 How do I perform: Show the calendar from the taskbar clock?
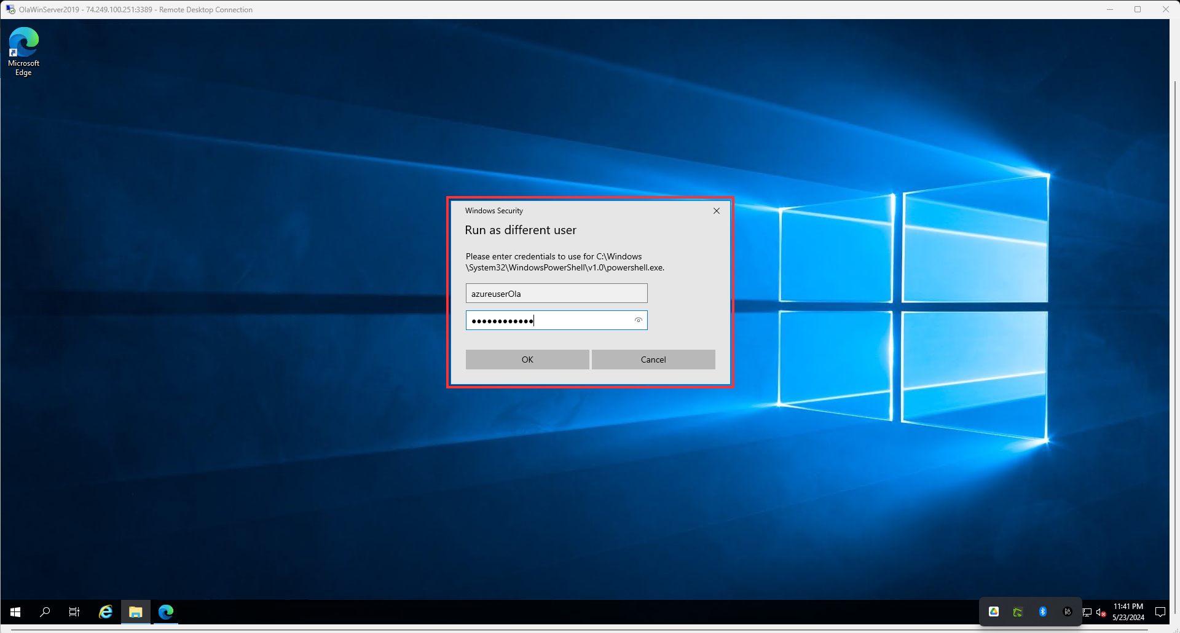(x=1128, y=612)
